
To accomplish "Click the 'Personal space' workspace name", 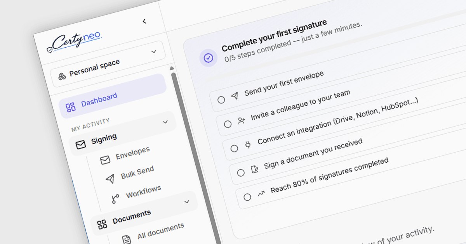I will tap(94, 68).
